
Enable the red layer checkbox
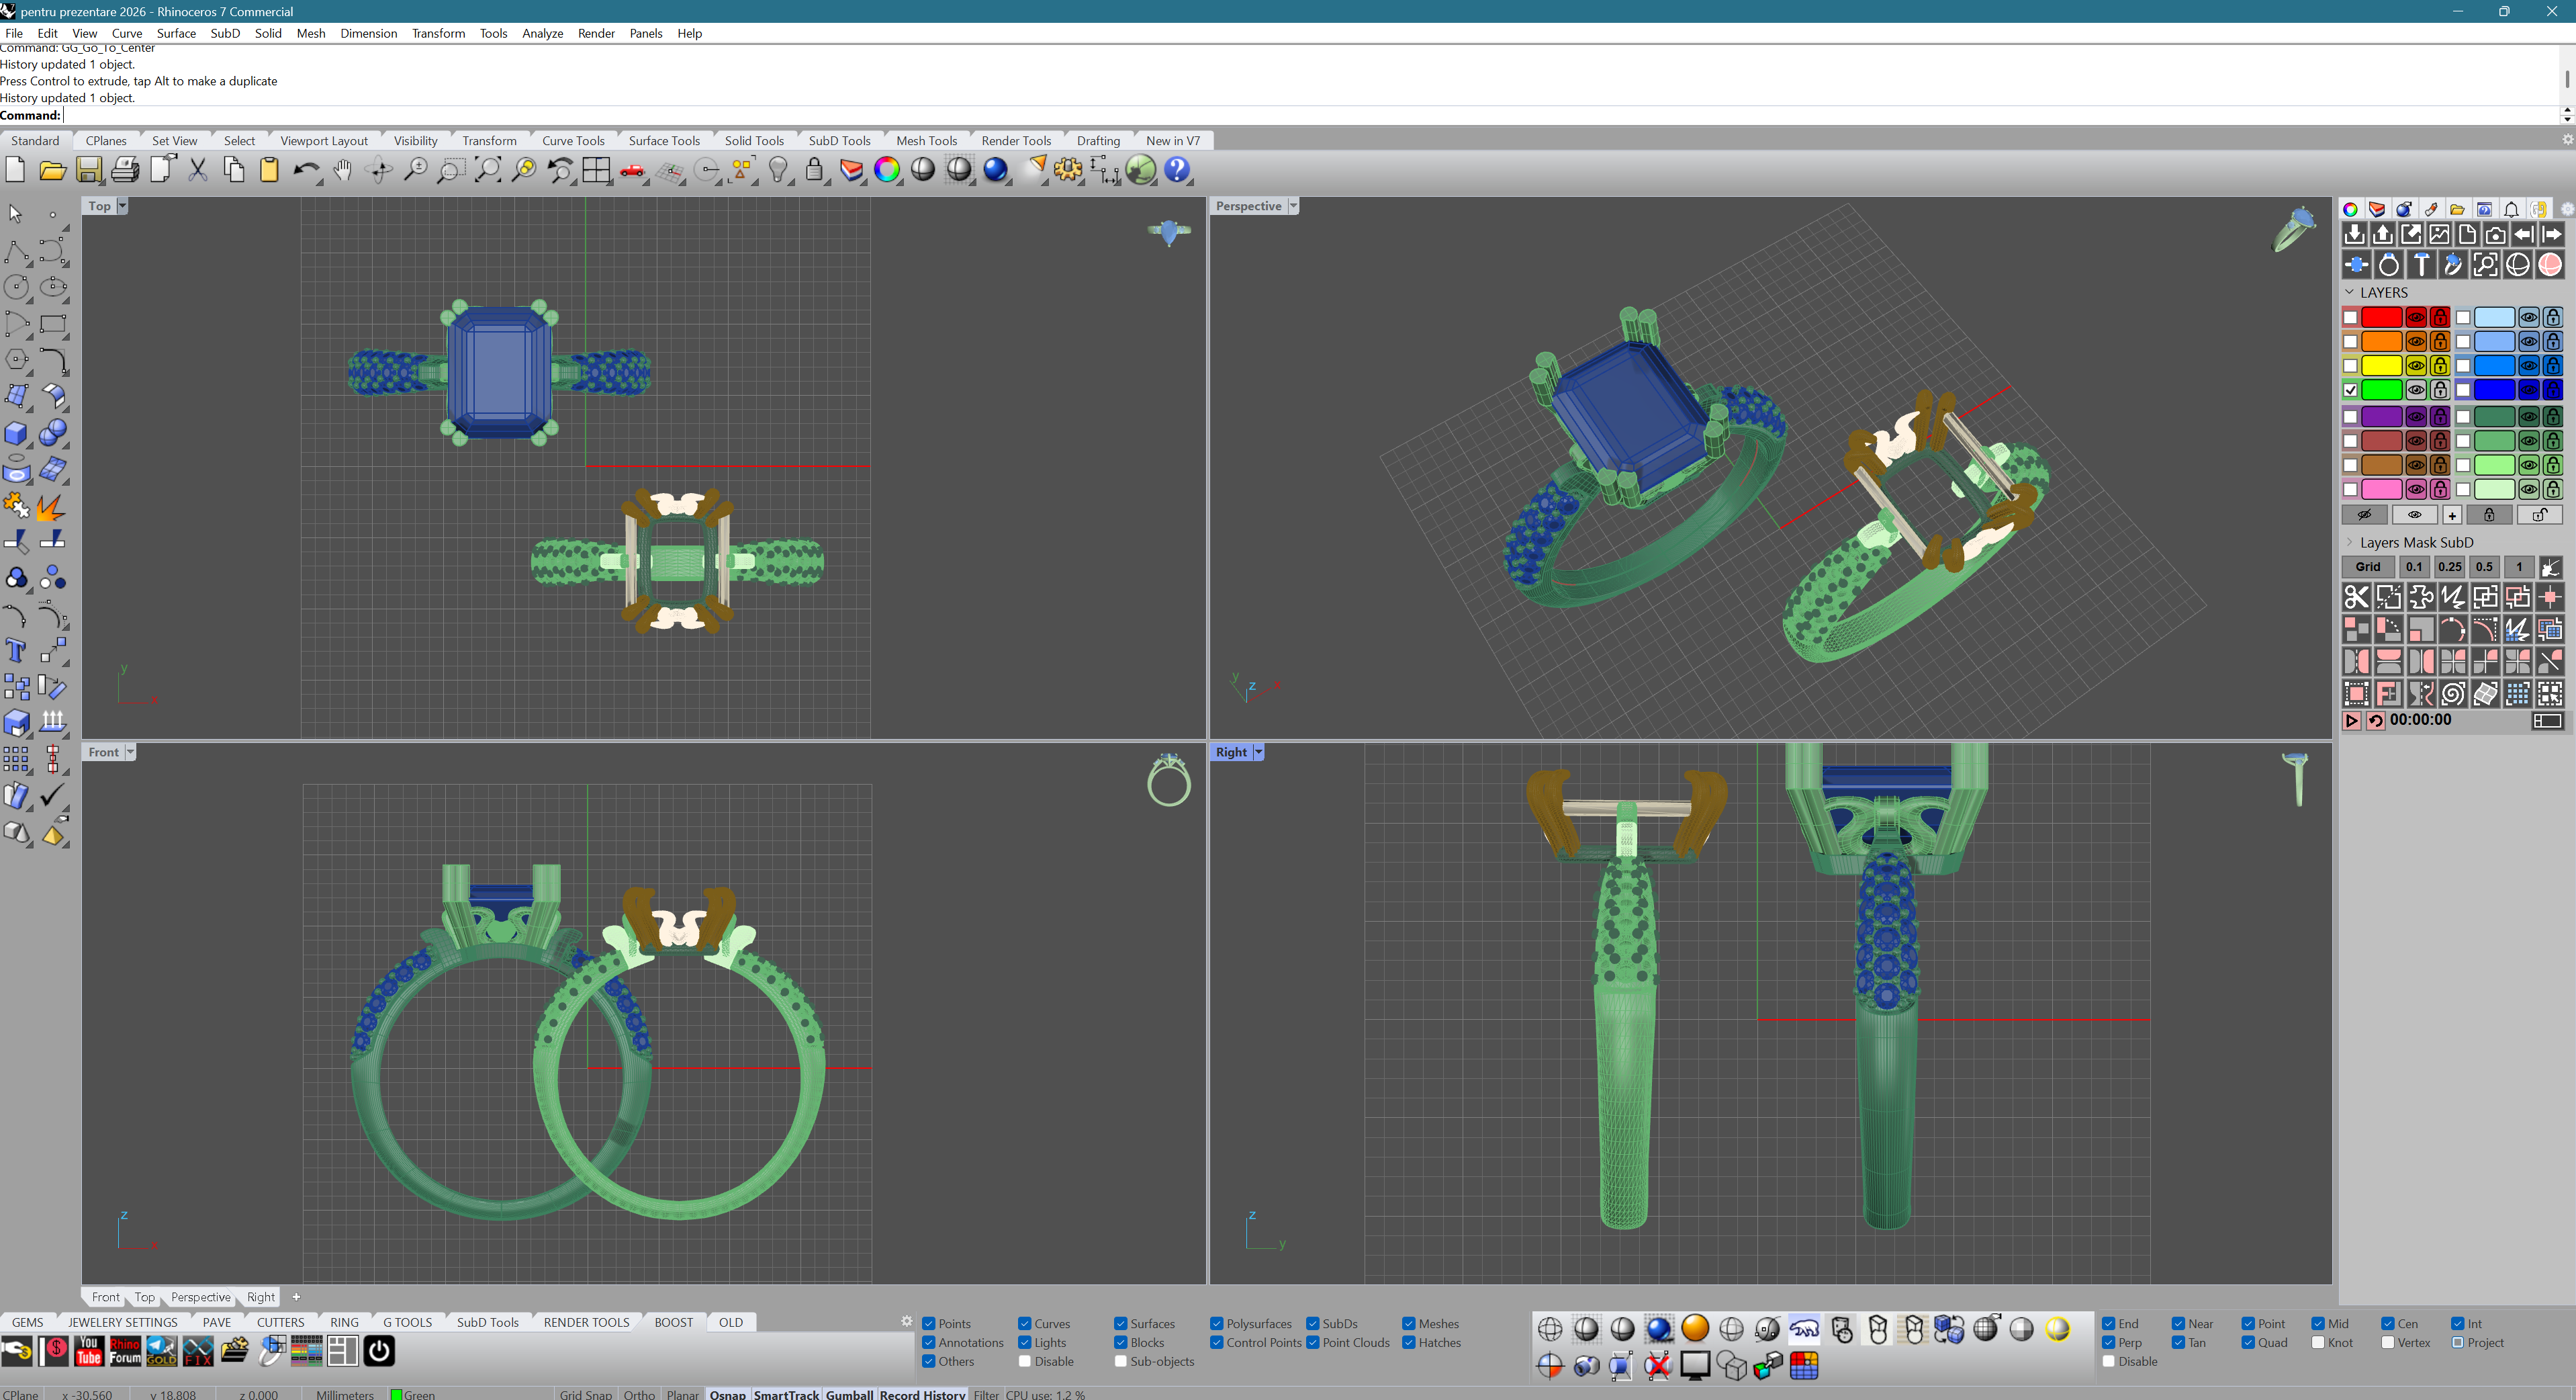pyautogui.click(x=2351, y=318)
